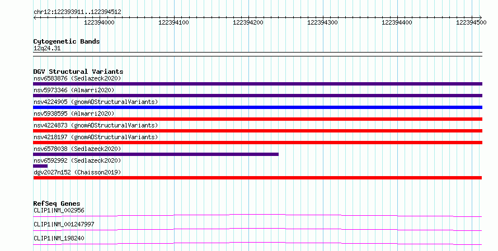
Task: Open gene label CLIP1|NM_001247997
Action: [x=64, y=224]
